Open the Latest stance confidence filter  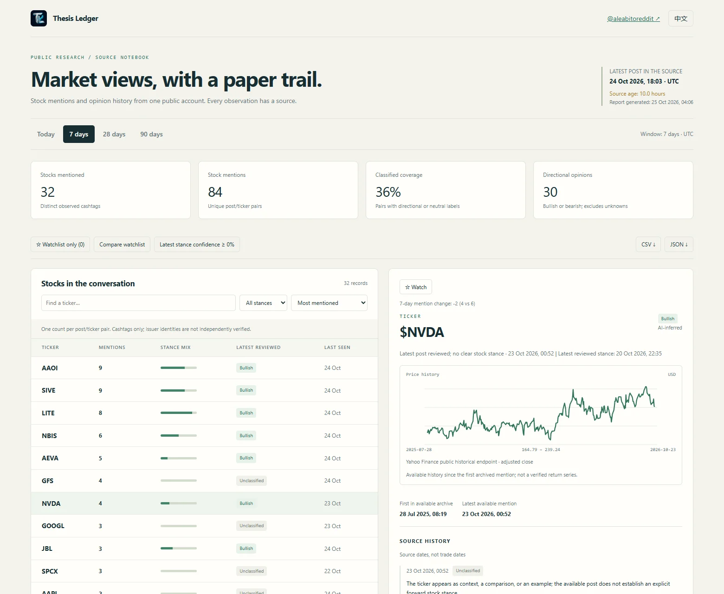[197, 245]
